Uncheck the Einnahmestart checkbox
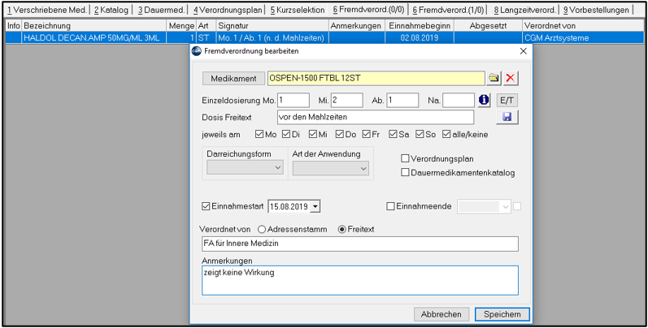Viewport: 648px width, 328px height. click(x=206, y=206)
